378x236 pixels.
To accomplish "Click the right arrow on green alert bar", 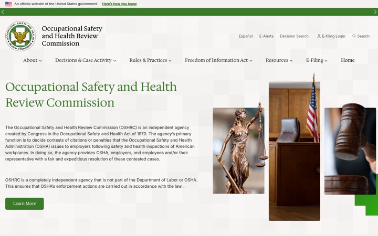I will (375, 12).
